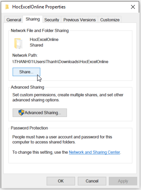Click the Password Protection description text

pos(62,140)
